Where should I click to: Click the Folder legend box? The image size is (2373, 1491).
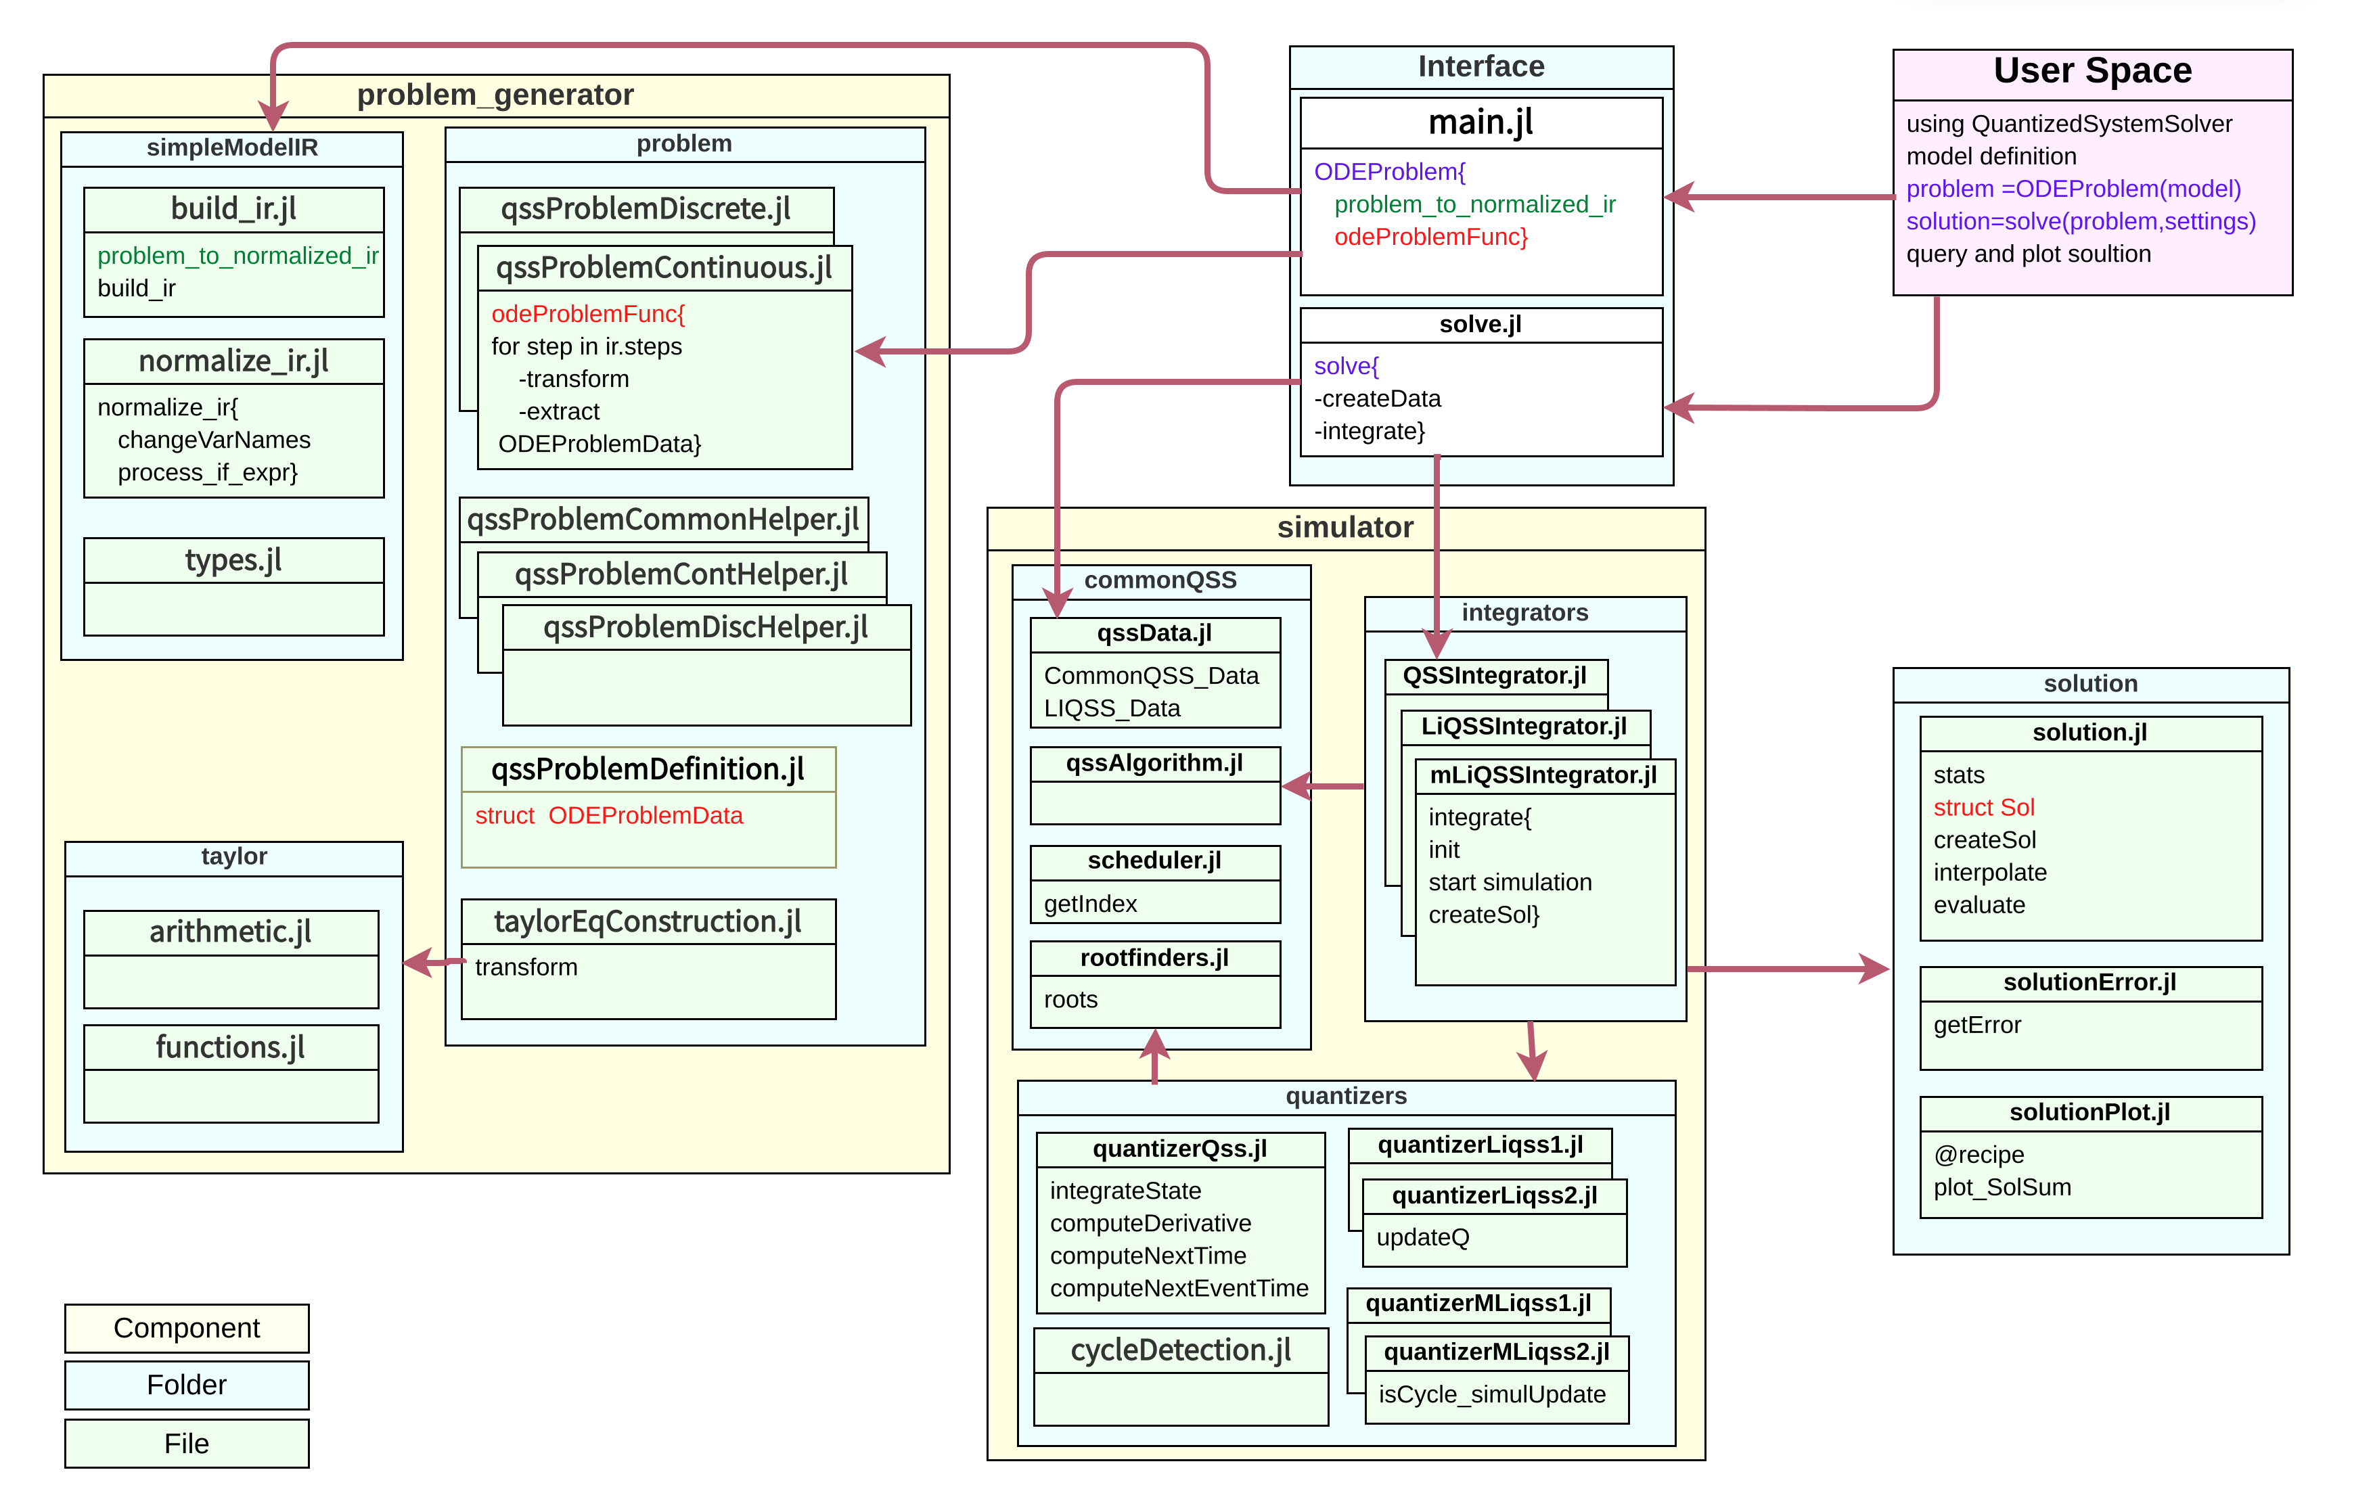coord(186,1385)
